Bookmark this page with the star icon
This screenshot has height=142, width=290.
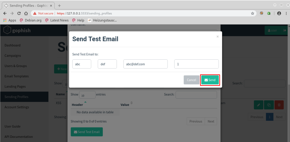tap(252, 13)
